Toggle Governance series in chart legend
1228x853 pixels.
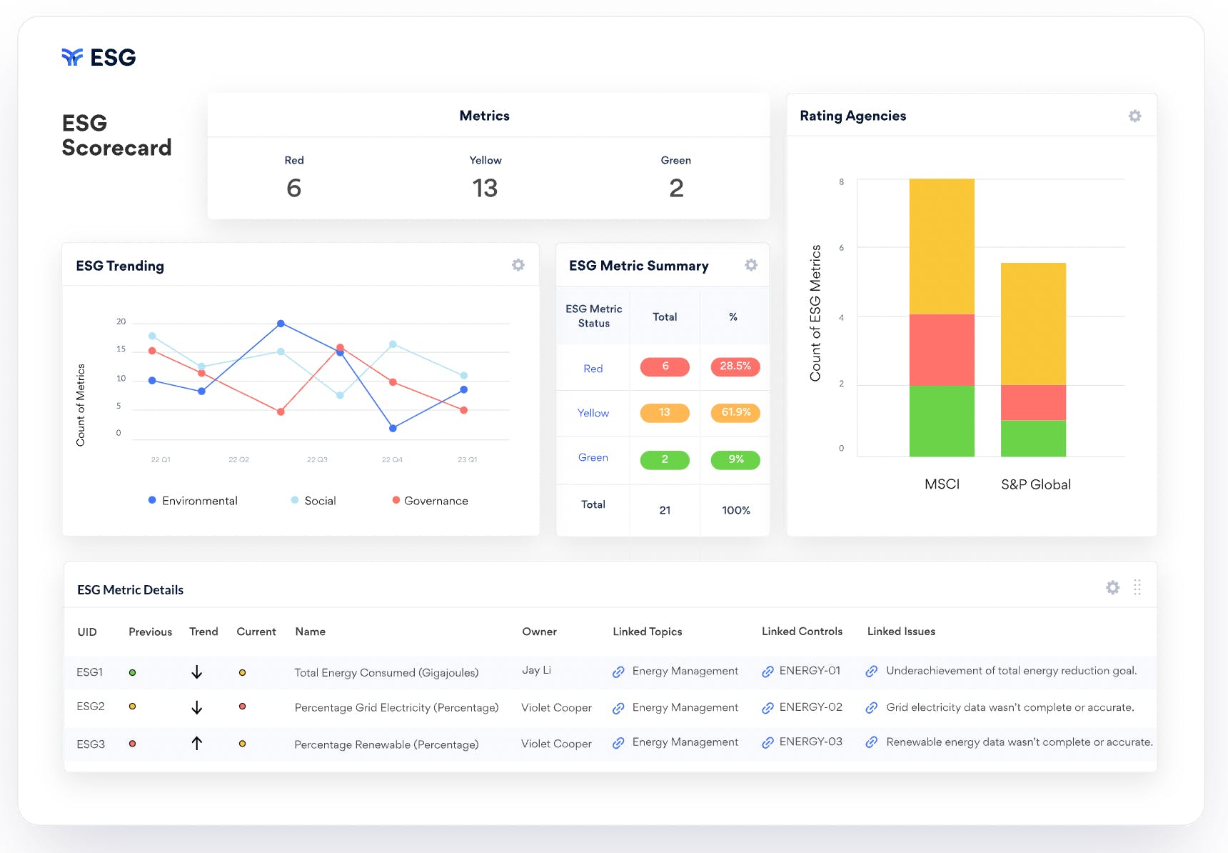pyautogui.click(x=431, y=501)
